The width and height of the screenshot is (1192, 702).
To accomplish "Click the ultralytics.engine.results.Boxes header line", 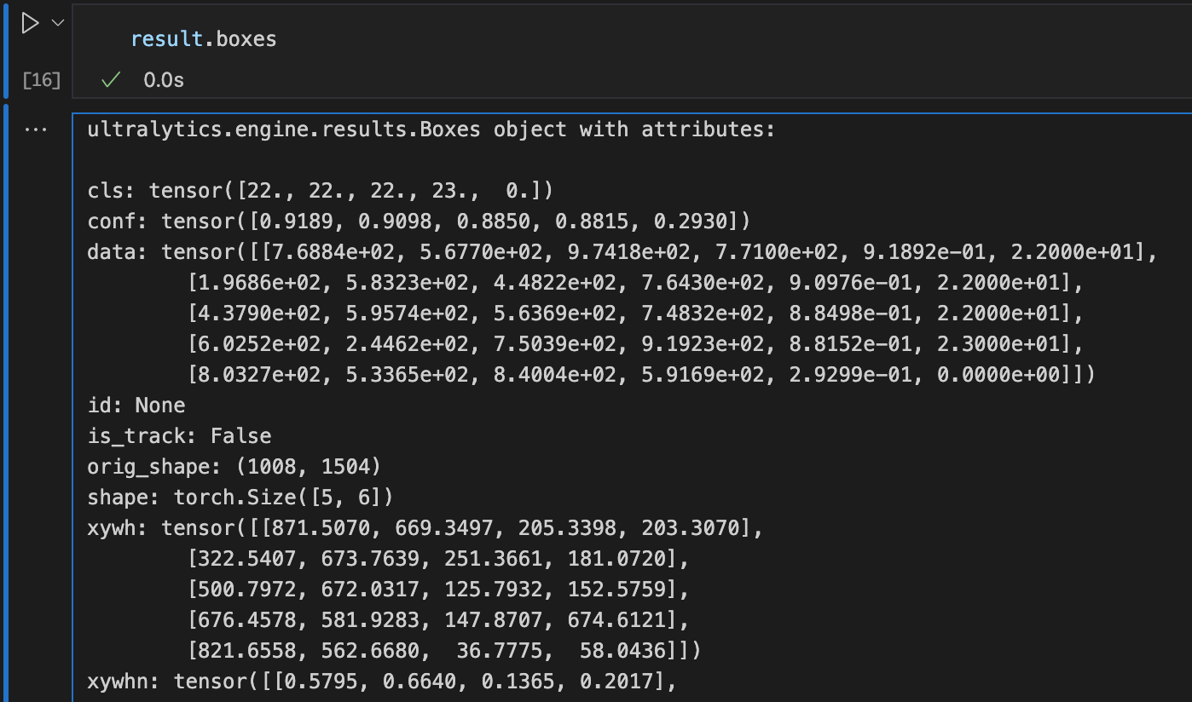I will (x=431, y=129).
